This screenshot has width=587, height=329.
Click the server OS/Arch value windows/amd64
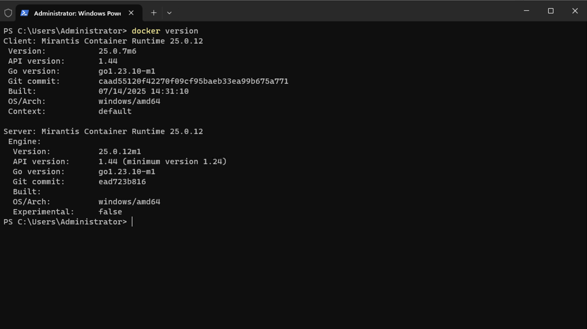129,202
